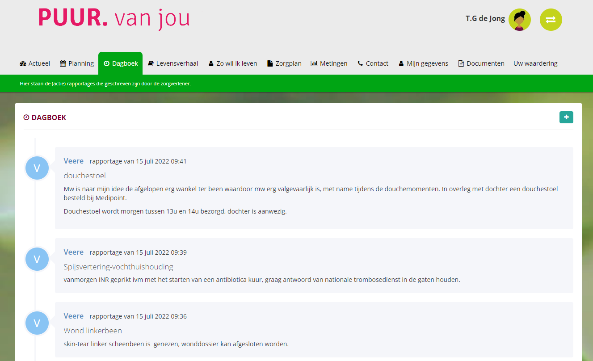
Task: Open the Actueel tab
Action: [35, 63]
